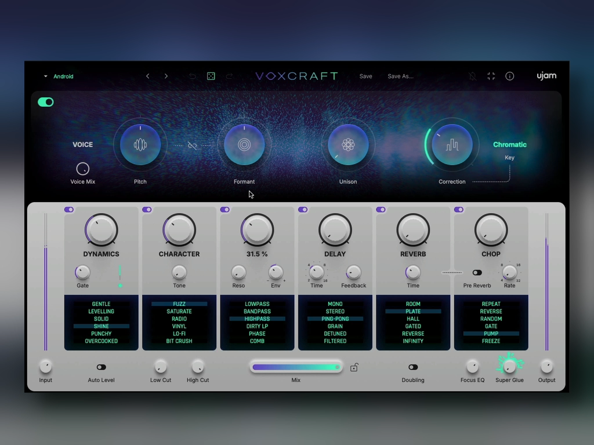Click the Gate knob
This screenshot has width=594, height=445.
82,272
